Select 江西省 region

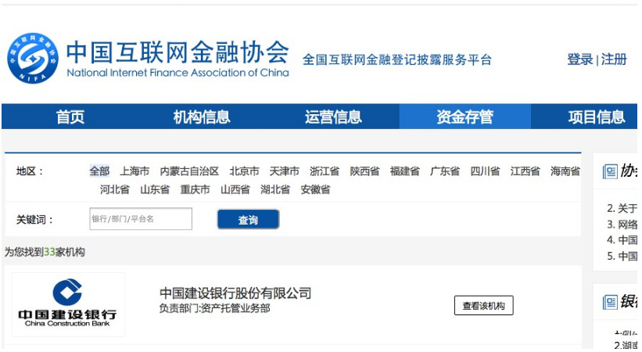(x=525, y=171)
